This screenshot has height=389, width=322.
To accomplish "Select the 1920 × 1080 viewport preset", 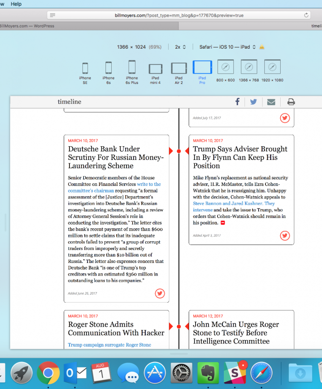I will coord(272,71).
